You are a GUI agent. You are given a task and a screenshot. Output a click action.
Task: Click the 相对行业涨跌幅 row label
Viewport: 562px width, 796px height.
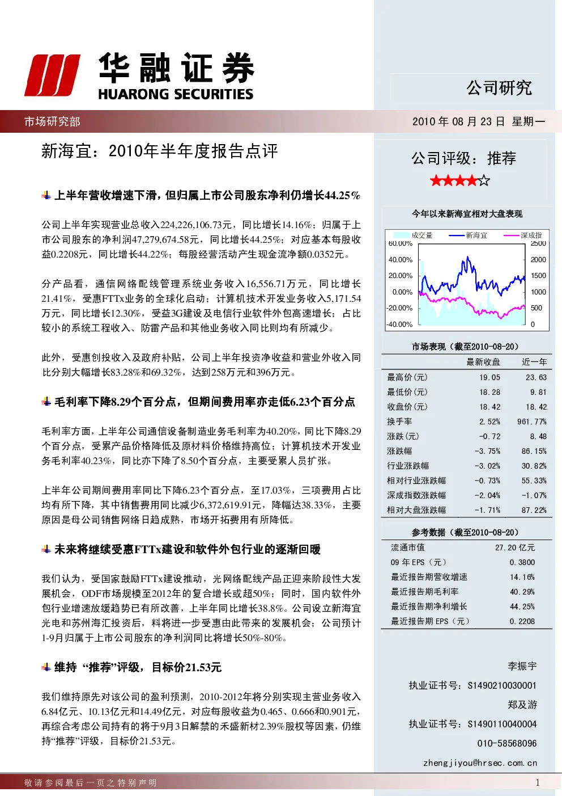(416, 481)
